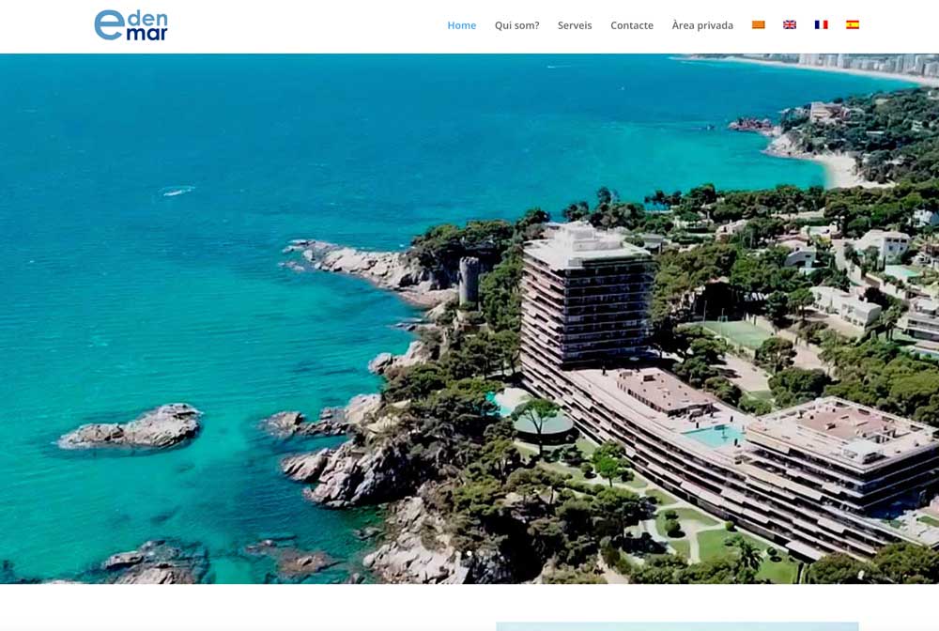
Task: Choose the French flag language option
Action: (x=821, y=25)
